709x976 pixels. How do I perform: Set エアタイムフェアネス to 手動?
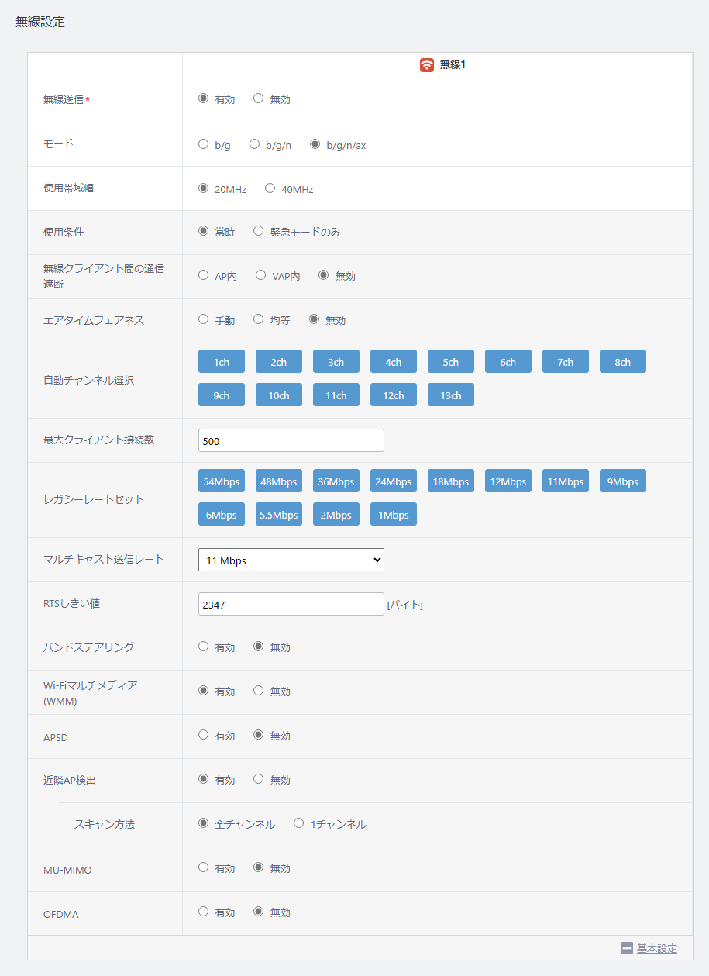click(204, 319)
